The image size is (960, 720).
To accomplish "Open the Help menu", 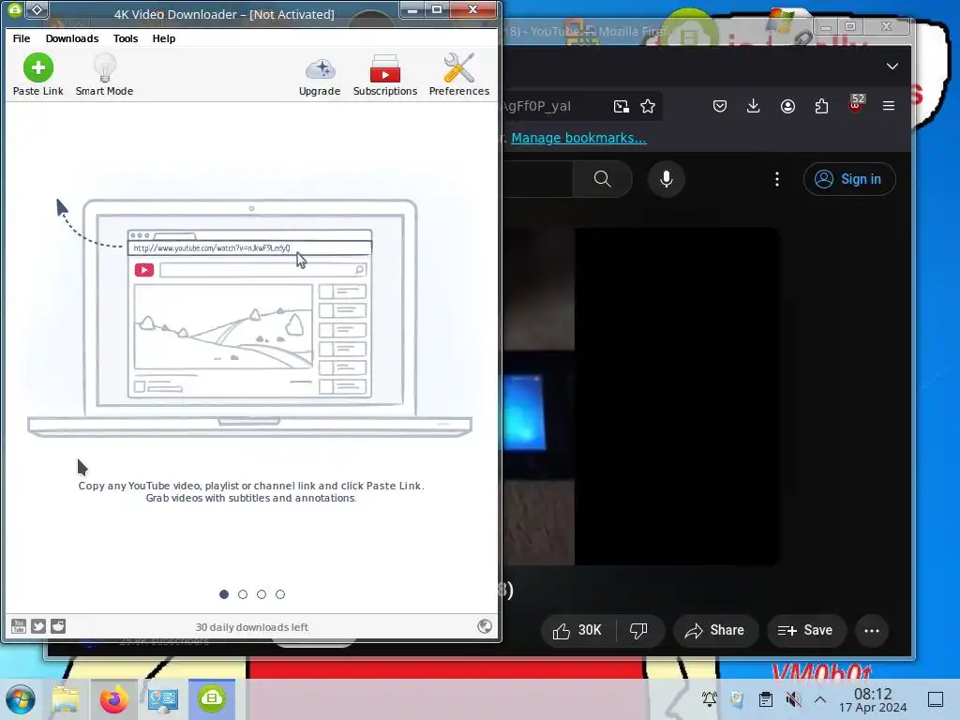I will (x=163, y=37).
